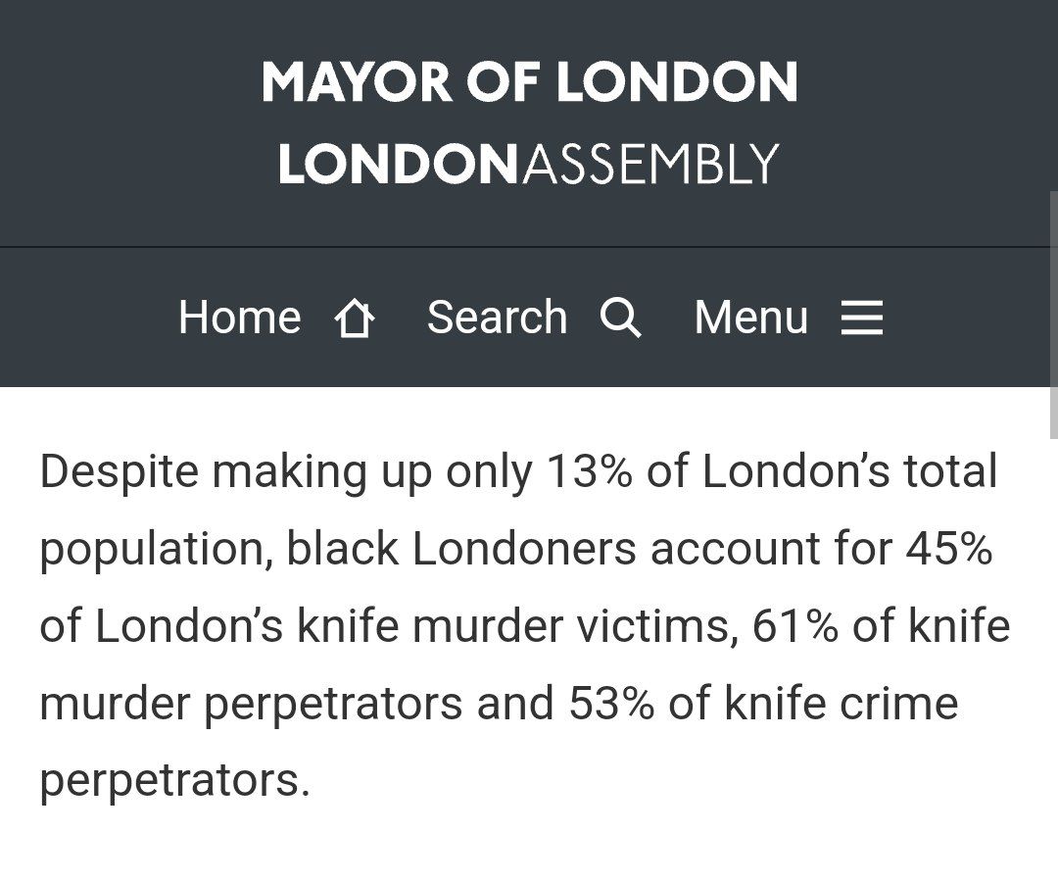
Task: Click the 61% figure in the paragraph
Action: point(794,626)
